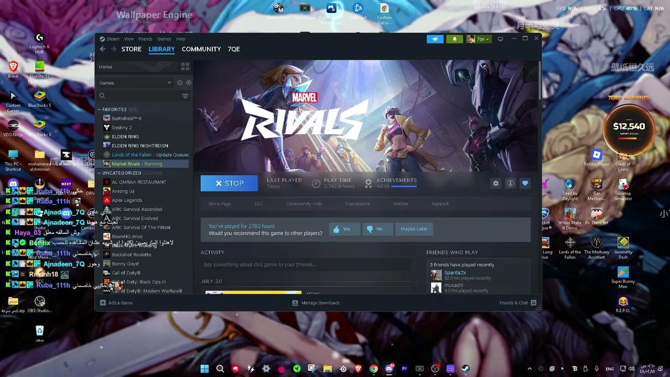Open Windows Start menu
This screenshot has height=377, width=670.
(205, 369)
